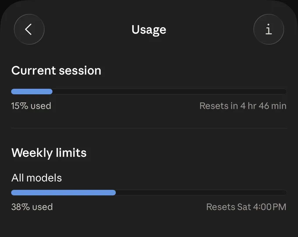This screenshot has height=237, width=298.
Task: Click the Usage page title
Action: tap(149, 30)
